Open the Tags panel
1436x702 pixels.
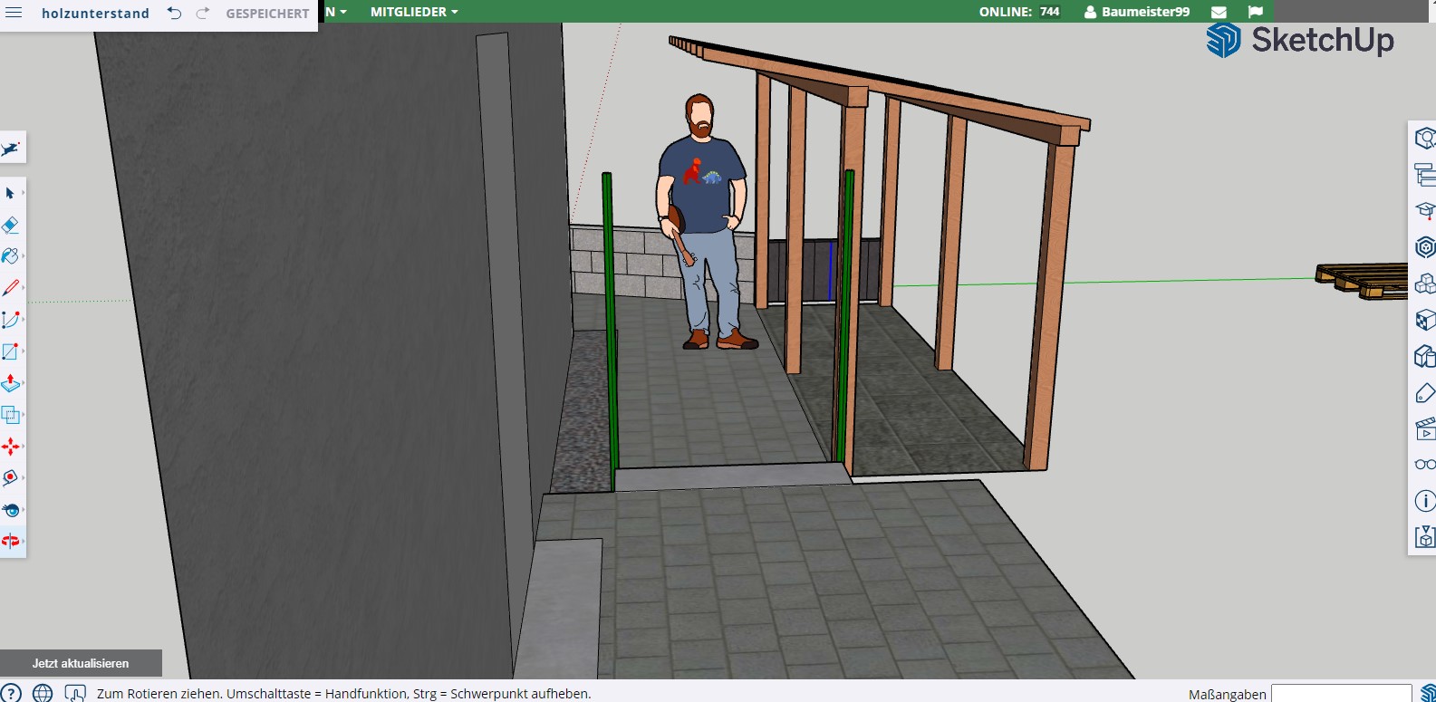tap(1424, 392)
